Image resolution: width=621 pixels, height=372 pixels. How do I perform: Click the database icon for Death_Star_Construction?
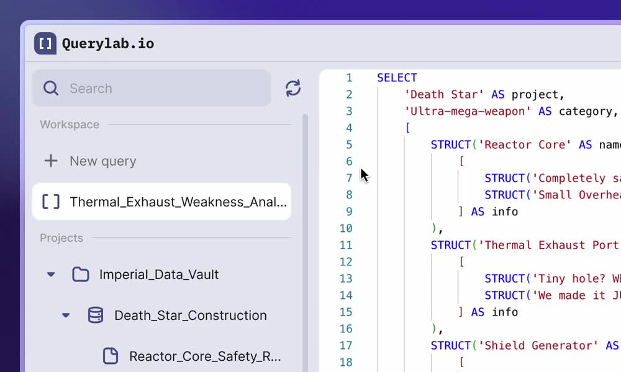pyautogui.click(x=95, y=315)
